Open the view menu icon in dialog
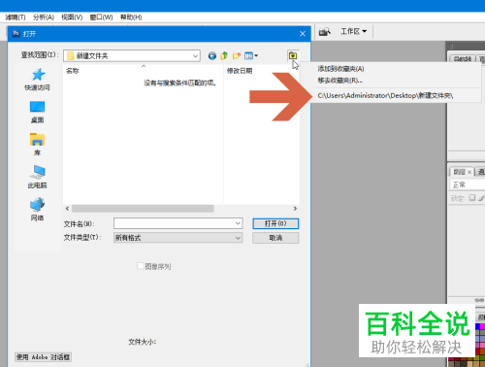The width and height of the screenshot is (485, 367). 251,56
